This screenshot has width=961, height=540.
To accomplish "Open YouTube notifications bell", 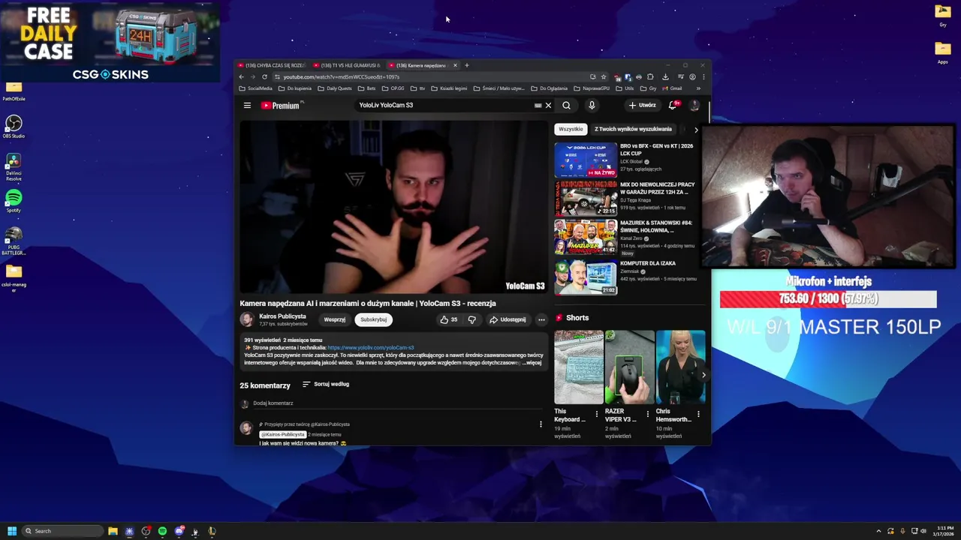I will (x=673, y=106).
